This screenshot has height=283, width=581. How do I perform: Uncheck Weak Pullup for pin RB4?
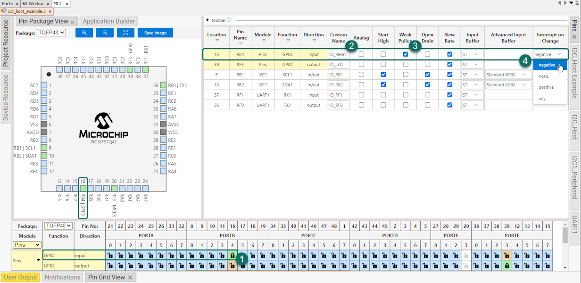(406, 54)
